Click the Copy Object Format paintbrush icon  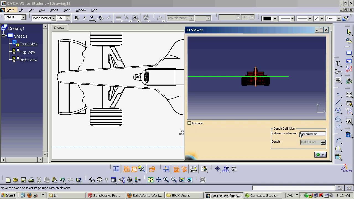[345, 18]
